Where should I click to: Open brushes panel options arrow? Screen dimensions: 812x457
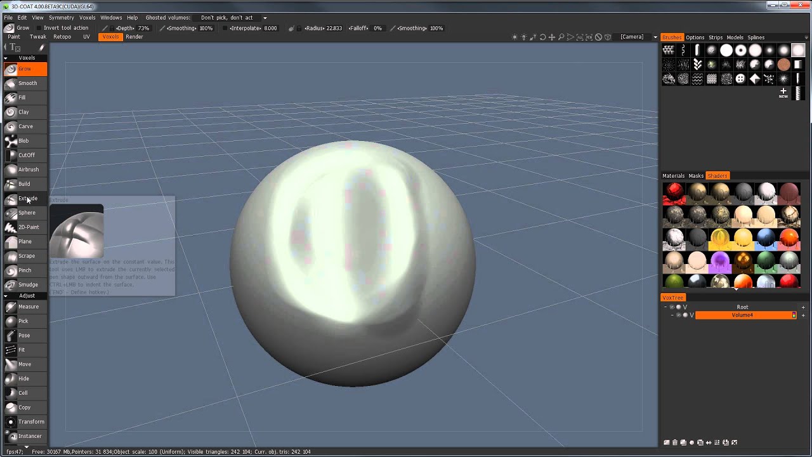(806, 37)
